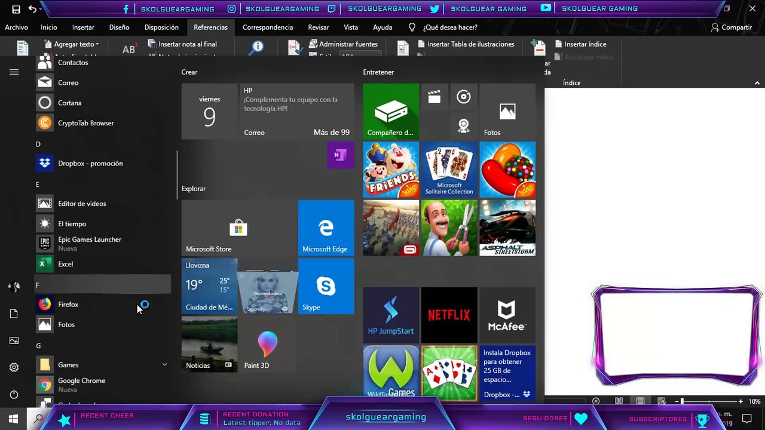Open Cortana from the app list

click(103, 103)
